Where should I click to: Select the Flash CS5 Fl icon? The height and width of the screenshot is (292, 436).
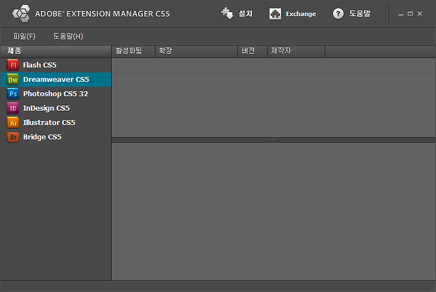pos(13,65)
